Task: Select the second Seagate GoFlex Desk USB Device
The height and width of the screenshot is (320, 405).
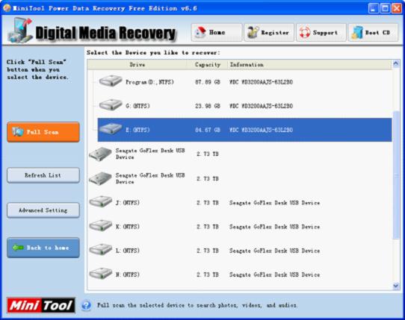Action: pos(240,179)
